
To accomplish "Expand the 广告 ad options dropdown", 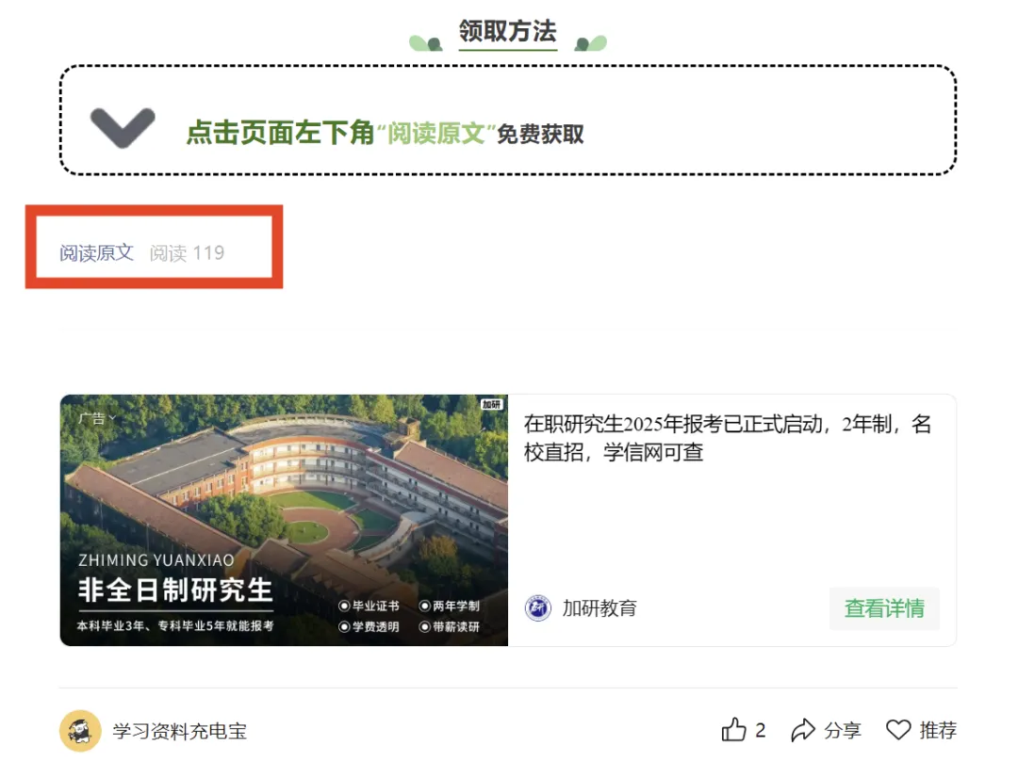I will [97, 418].
